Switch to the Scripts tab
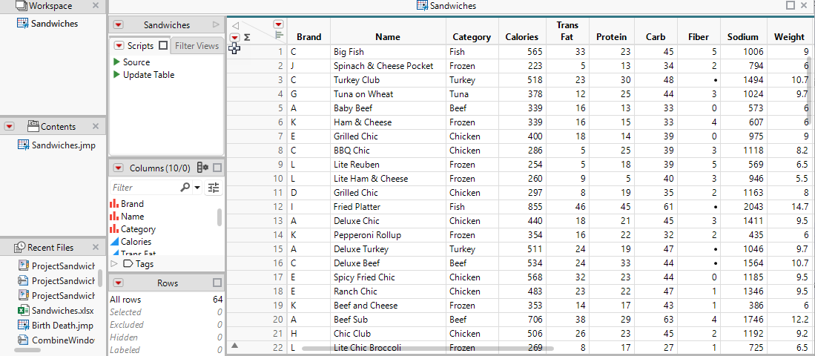Image resolution: width=815 pixels, height=356 pixels. (x=140, y=46)
